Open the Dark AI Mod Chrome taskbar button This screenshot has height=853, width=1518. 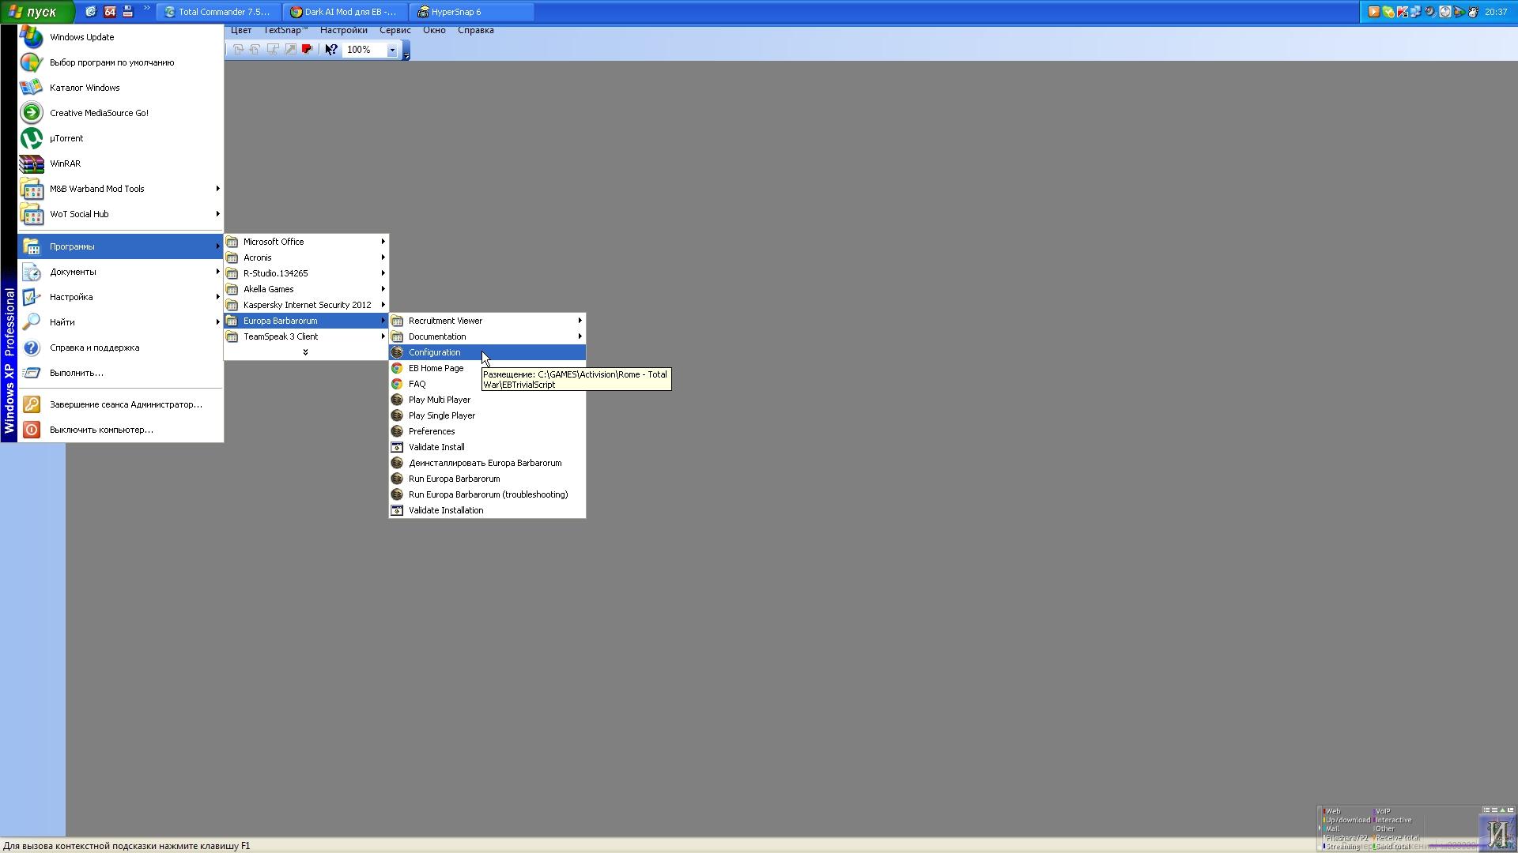point(345,12)
